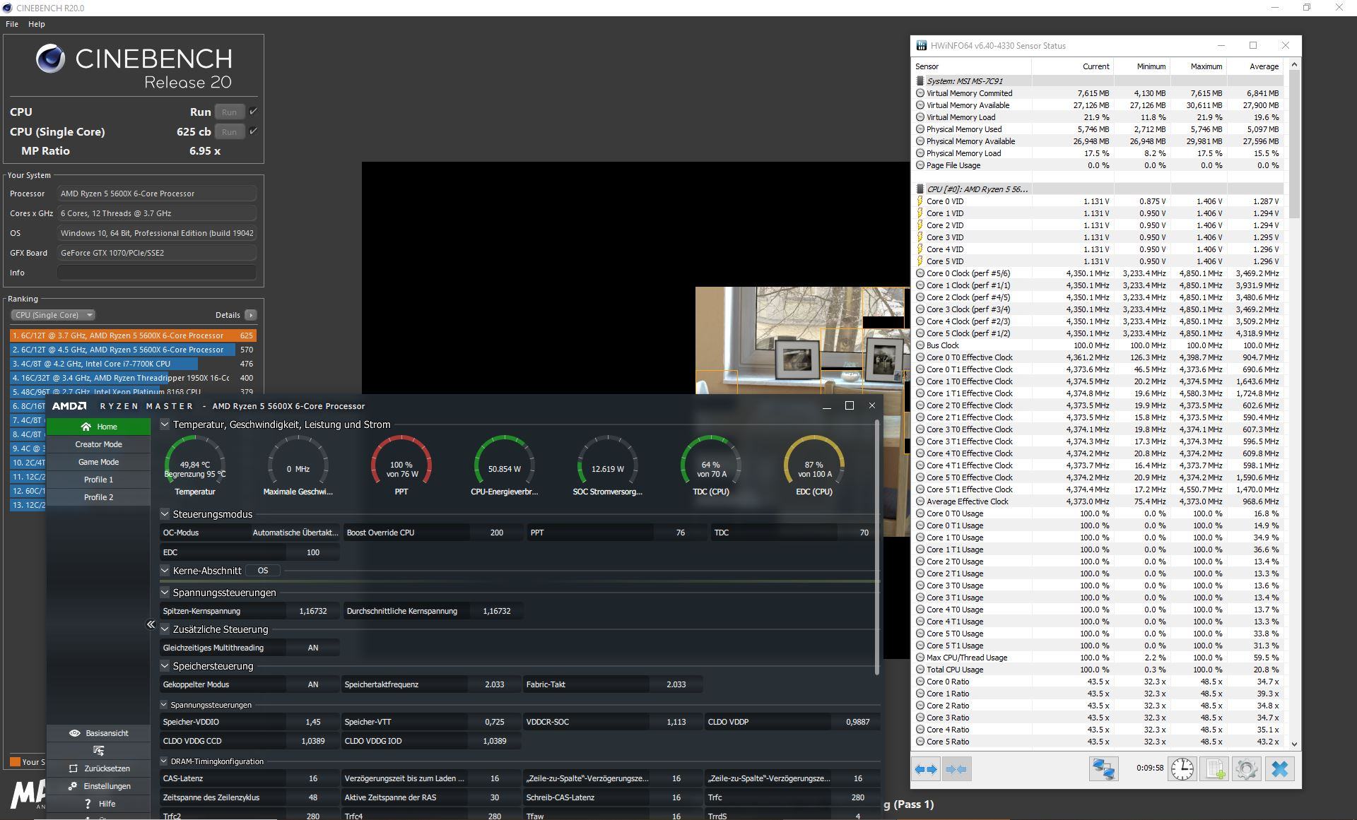Click the HWiNFO collapse columns arrows button
This screenshot has width=1357, height=820.
(956, 769)
